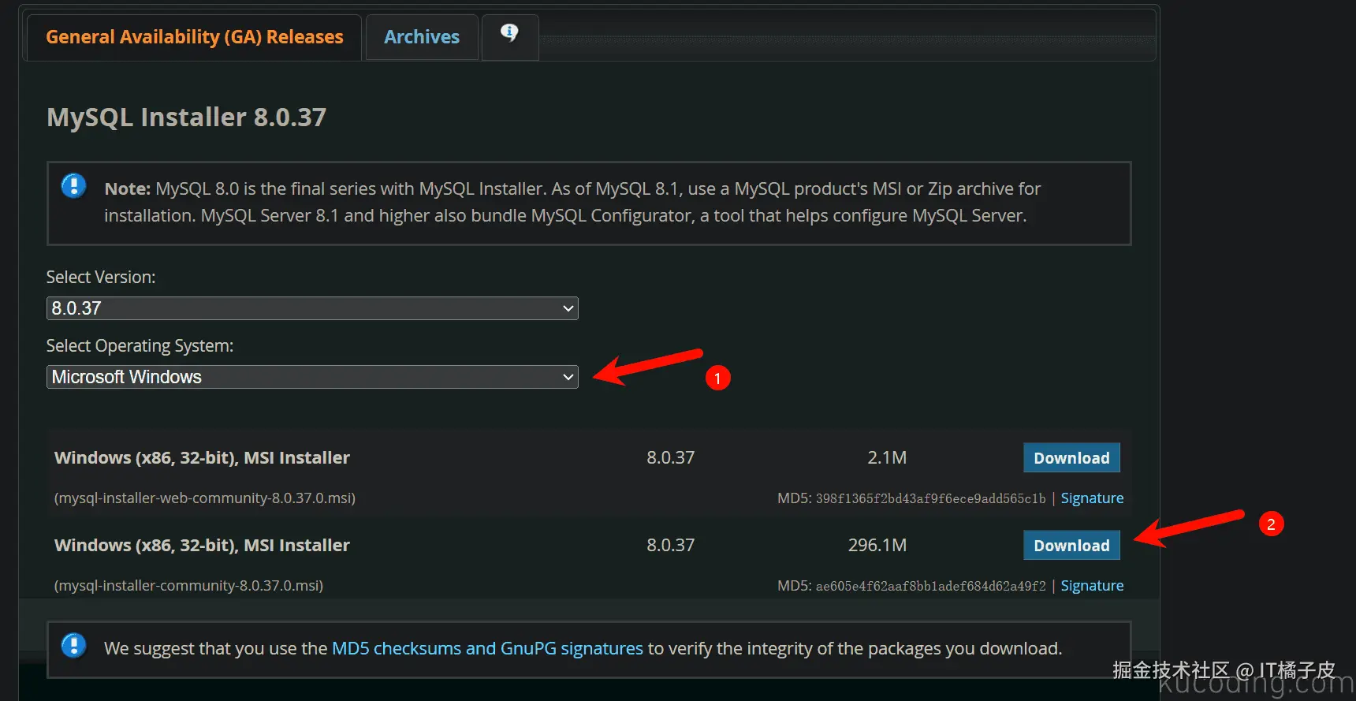This screenshot has height=701, width=1356.
Task: Click the blue info icon beside the Note
Action: 74,186
